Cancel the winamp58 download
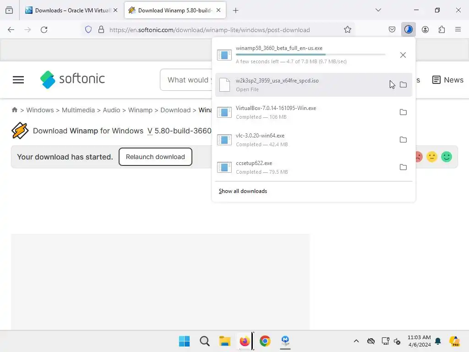The image size is (469, 352). pyautogui.click(x=403, y=55)
